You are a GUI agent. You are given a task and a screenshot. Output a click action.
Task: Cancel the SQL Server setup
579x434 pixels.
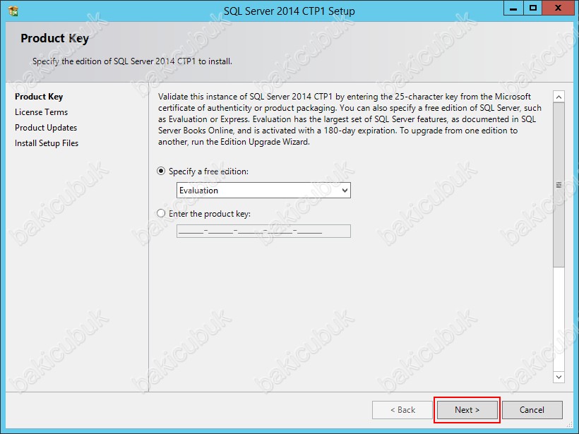tap(532, 410)
